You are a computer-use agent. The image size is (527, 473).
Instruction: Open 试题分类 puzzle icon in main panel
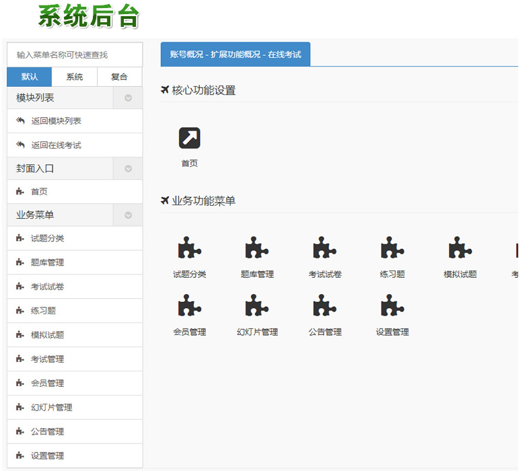pyautogui.click(x=189, y=248)
